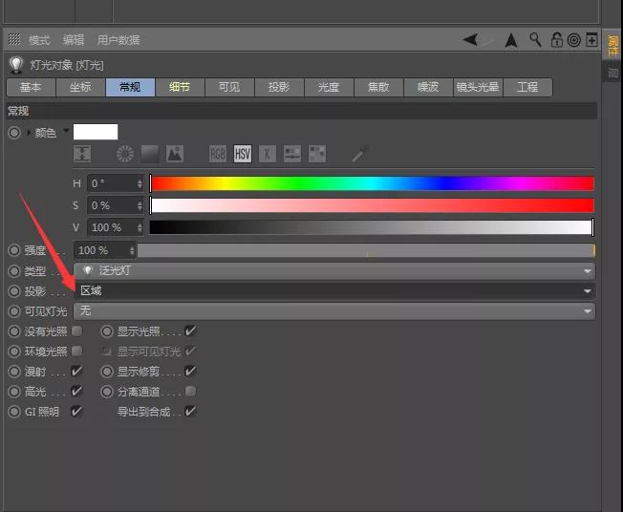Select the color from picture icon
Image resolution: width=623 pixels, height=512 pixels.
click(x=174, y=154)
